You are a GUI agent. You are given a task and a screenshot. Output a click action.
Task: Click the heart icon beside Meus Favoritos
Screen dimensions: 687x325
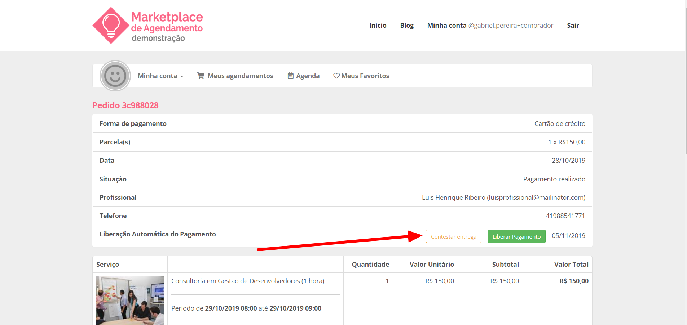[336, 76]
